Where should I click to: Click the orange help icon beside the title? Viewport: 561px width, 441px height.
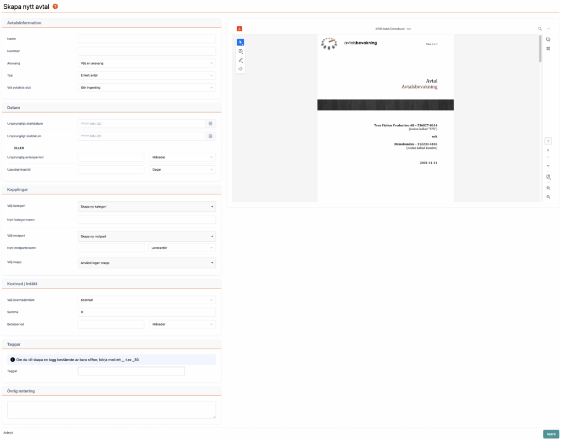55,6
